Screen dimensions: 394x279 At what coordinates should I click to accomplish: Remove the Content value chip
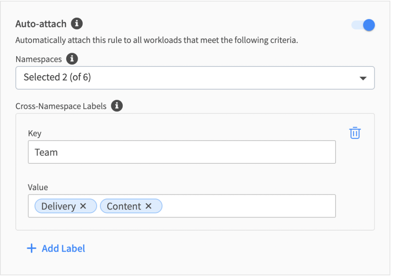click(149, 206)
